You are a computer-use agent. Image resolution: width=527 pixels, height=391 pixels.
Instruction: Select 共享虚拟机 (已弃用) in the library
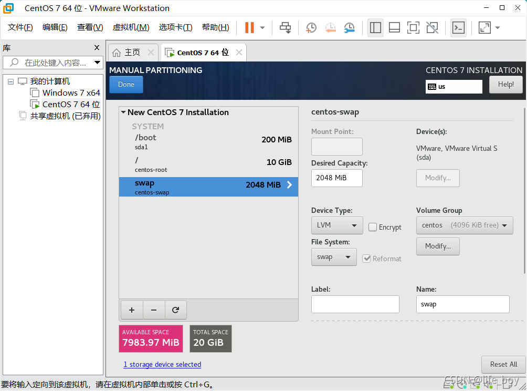pyautogui.click(x=65, y=116)
